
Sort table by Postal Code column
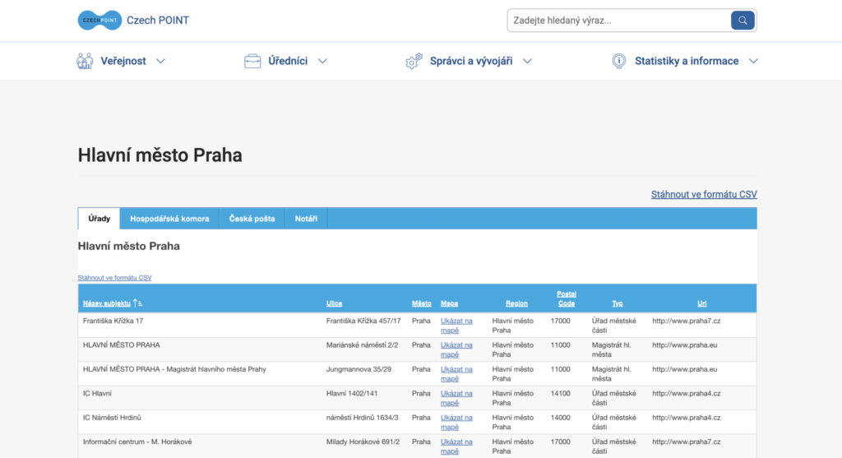(x=566, y=298)
